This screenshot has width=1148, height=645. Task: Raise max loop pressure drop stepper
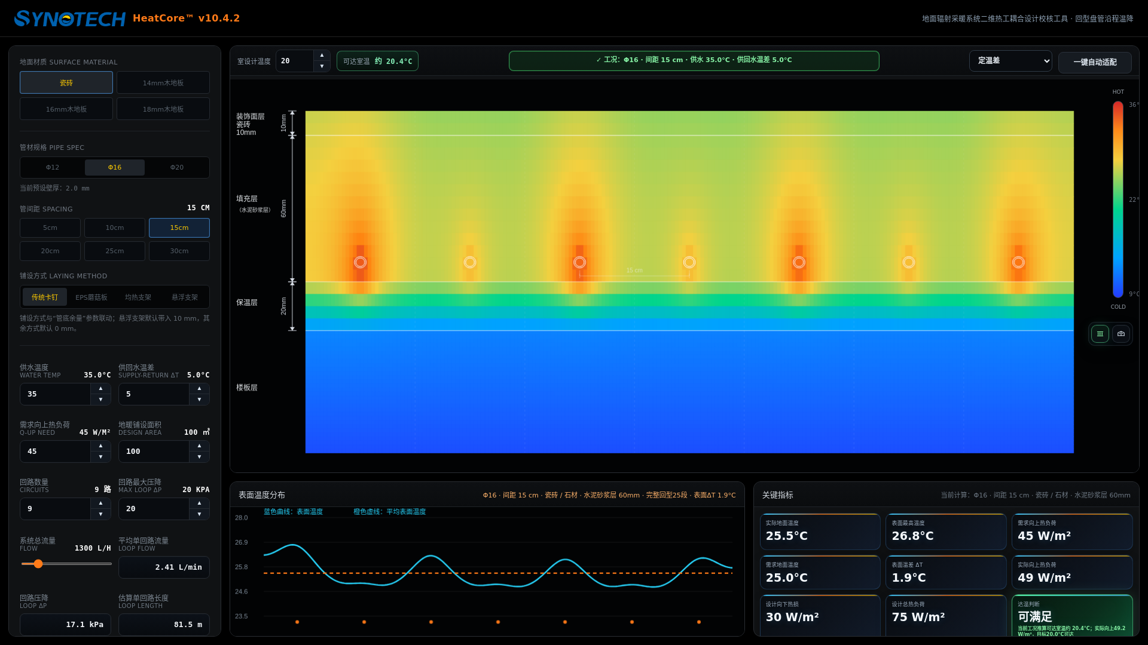(x=199, y=503)
